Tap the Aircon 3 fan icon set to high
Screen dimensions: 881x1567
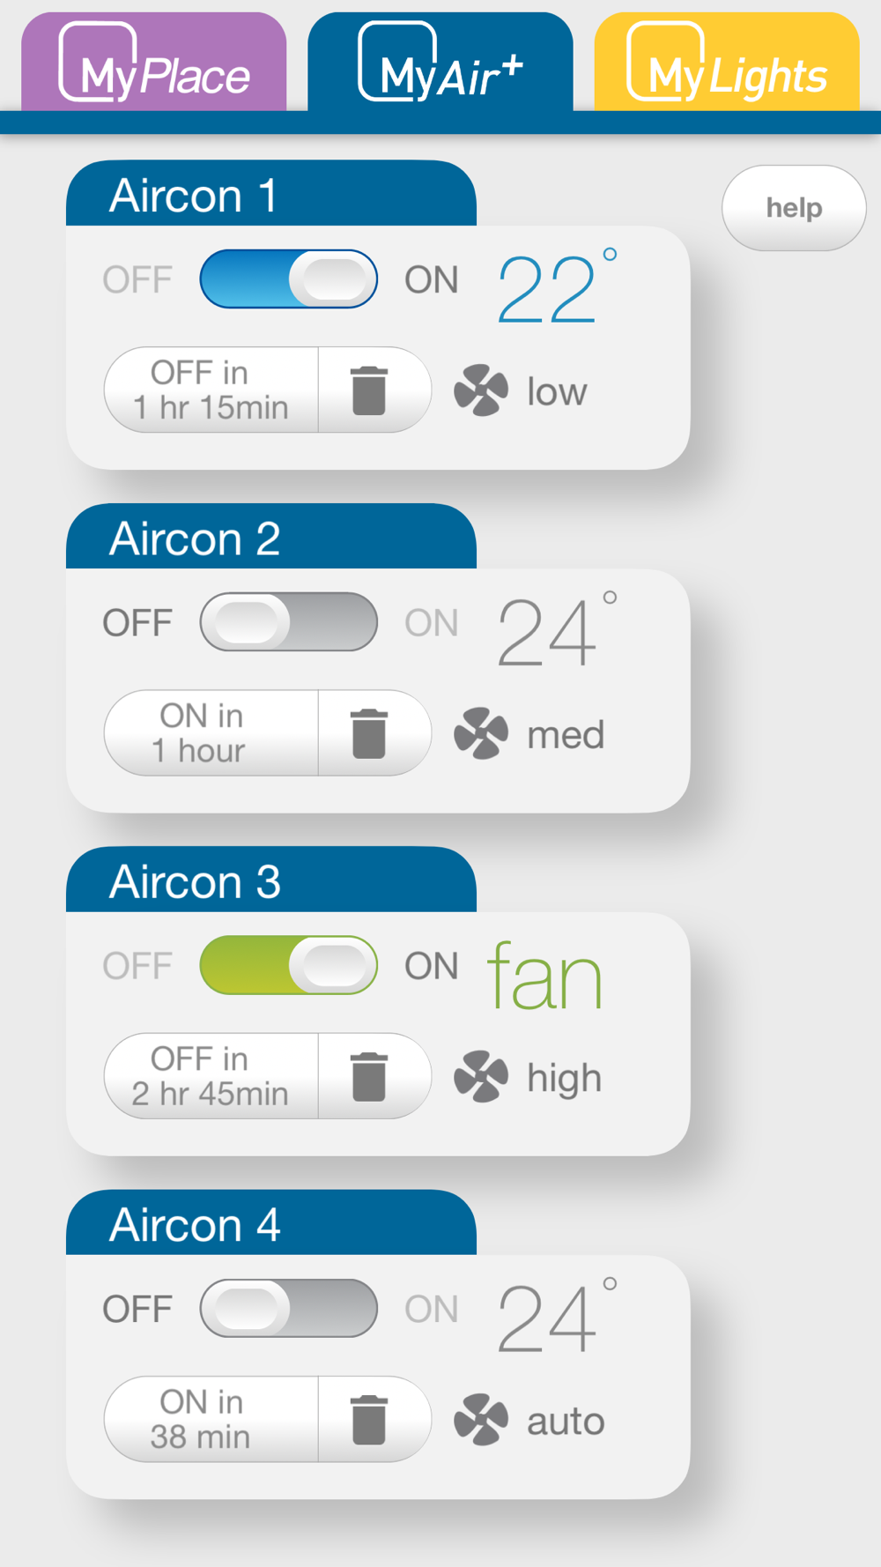click(481, 1076)
